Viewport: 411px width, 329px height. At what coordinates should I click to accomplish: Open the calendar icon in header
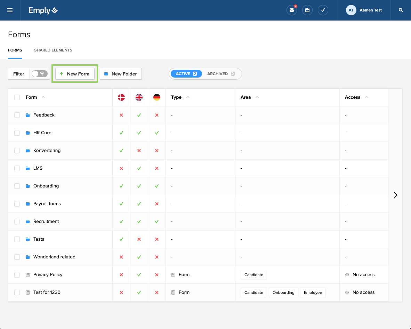point(307,10)
